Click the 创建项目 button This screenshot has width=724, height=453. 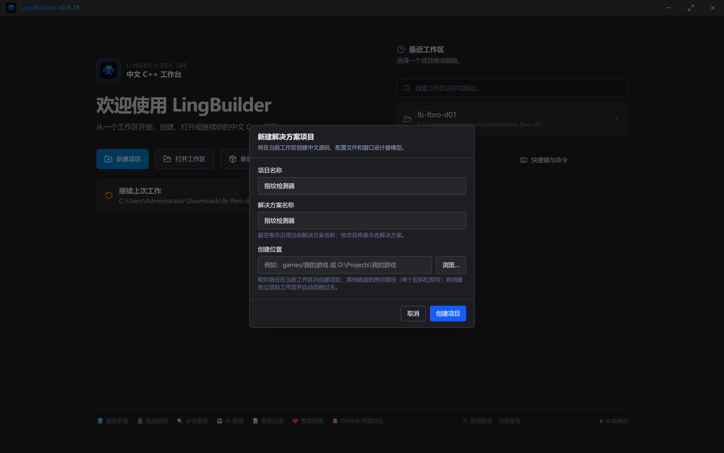click(x=448, y=313)
